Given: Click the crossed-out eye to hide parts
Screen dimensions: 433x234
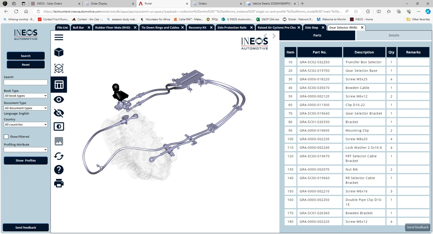Looking at the screenshot, I should pos(59,113).
